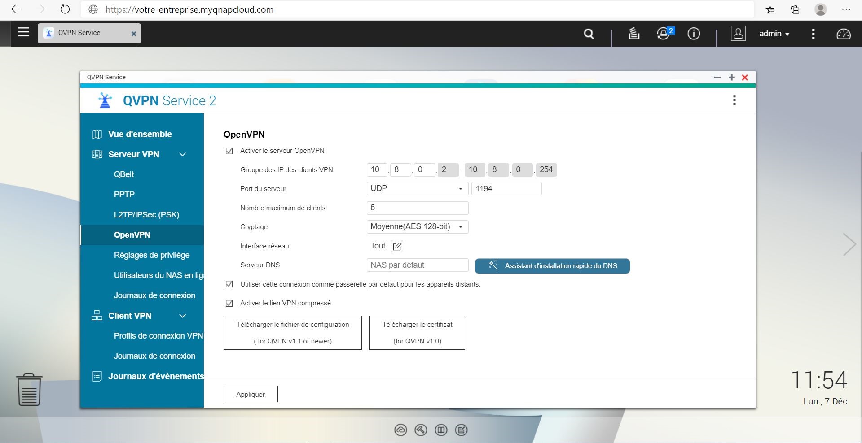Click Serveur DNS input field
Screen dimensions: 862x443
[x=418, y=265]
